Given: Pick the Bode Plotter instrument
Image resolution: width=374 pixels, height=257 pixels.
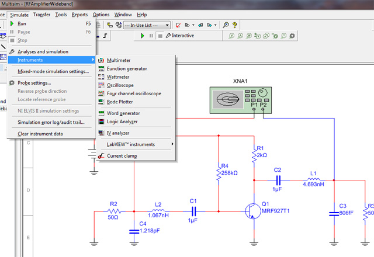Looking at the screenshot, I should [x=136, y=102].
